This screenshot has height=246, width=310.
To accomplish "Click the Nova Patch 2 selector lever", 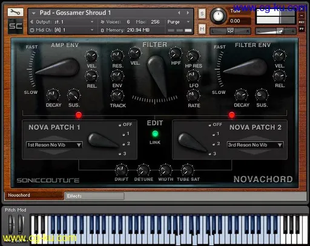I will click(192, 142).
